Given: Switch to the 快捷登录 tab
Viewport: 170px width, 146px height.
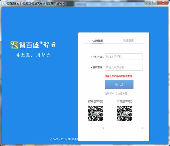Looking at the screenshot, I should pyautogui.click(x=98, y=40).
